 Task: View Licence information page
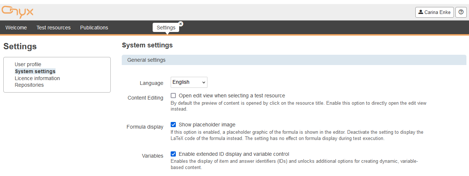click(x=37, y=78)
